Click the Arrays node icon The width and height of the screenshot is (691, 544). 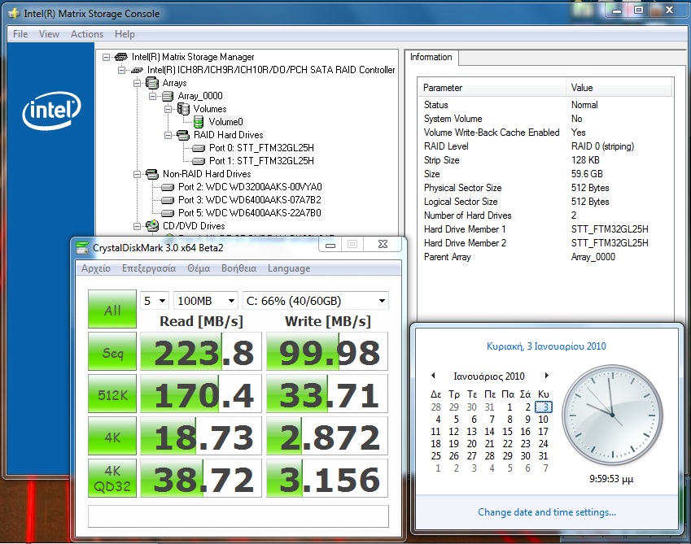click(152, 83)
